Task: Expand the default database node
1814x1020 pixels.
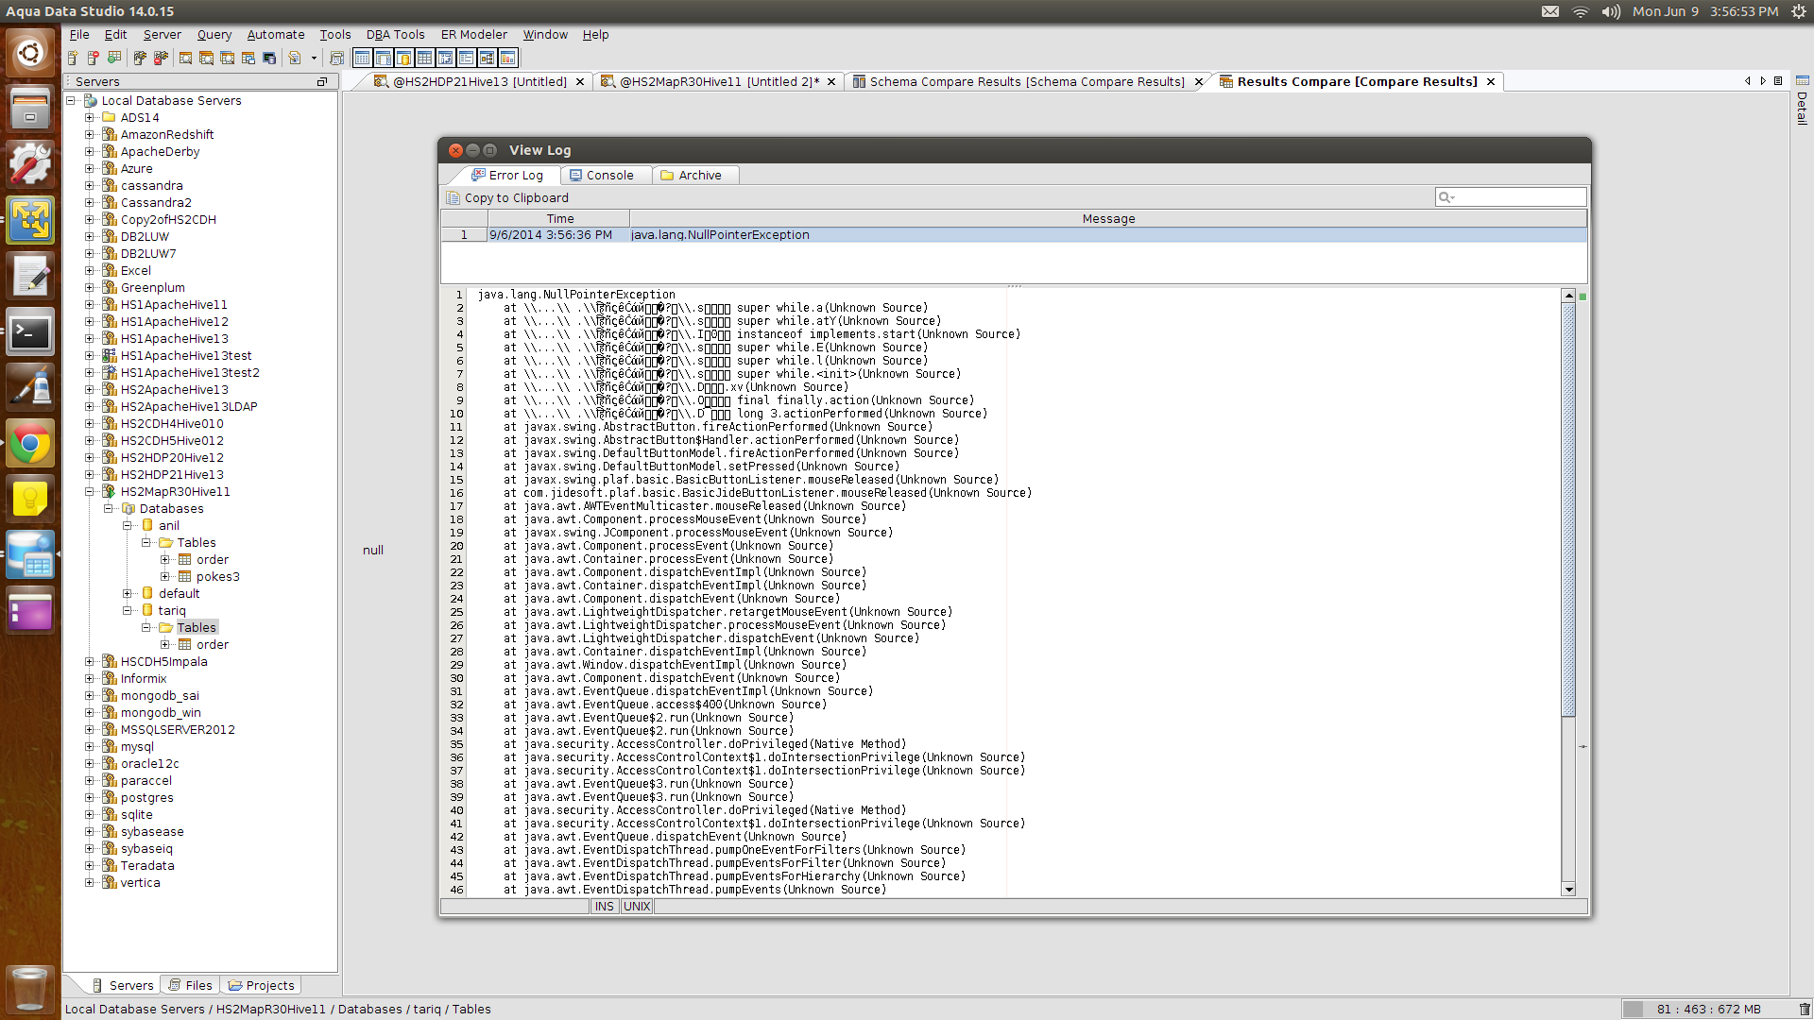Action: 128,594
